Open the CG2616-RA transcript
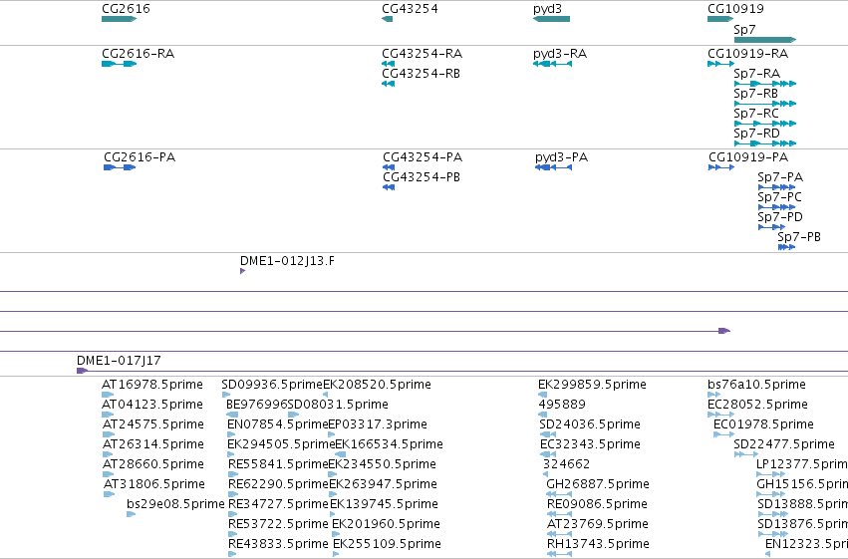This screenshot has height=559, width=848. coord(119,64)
